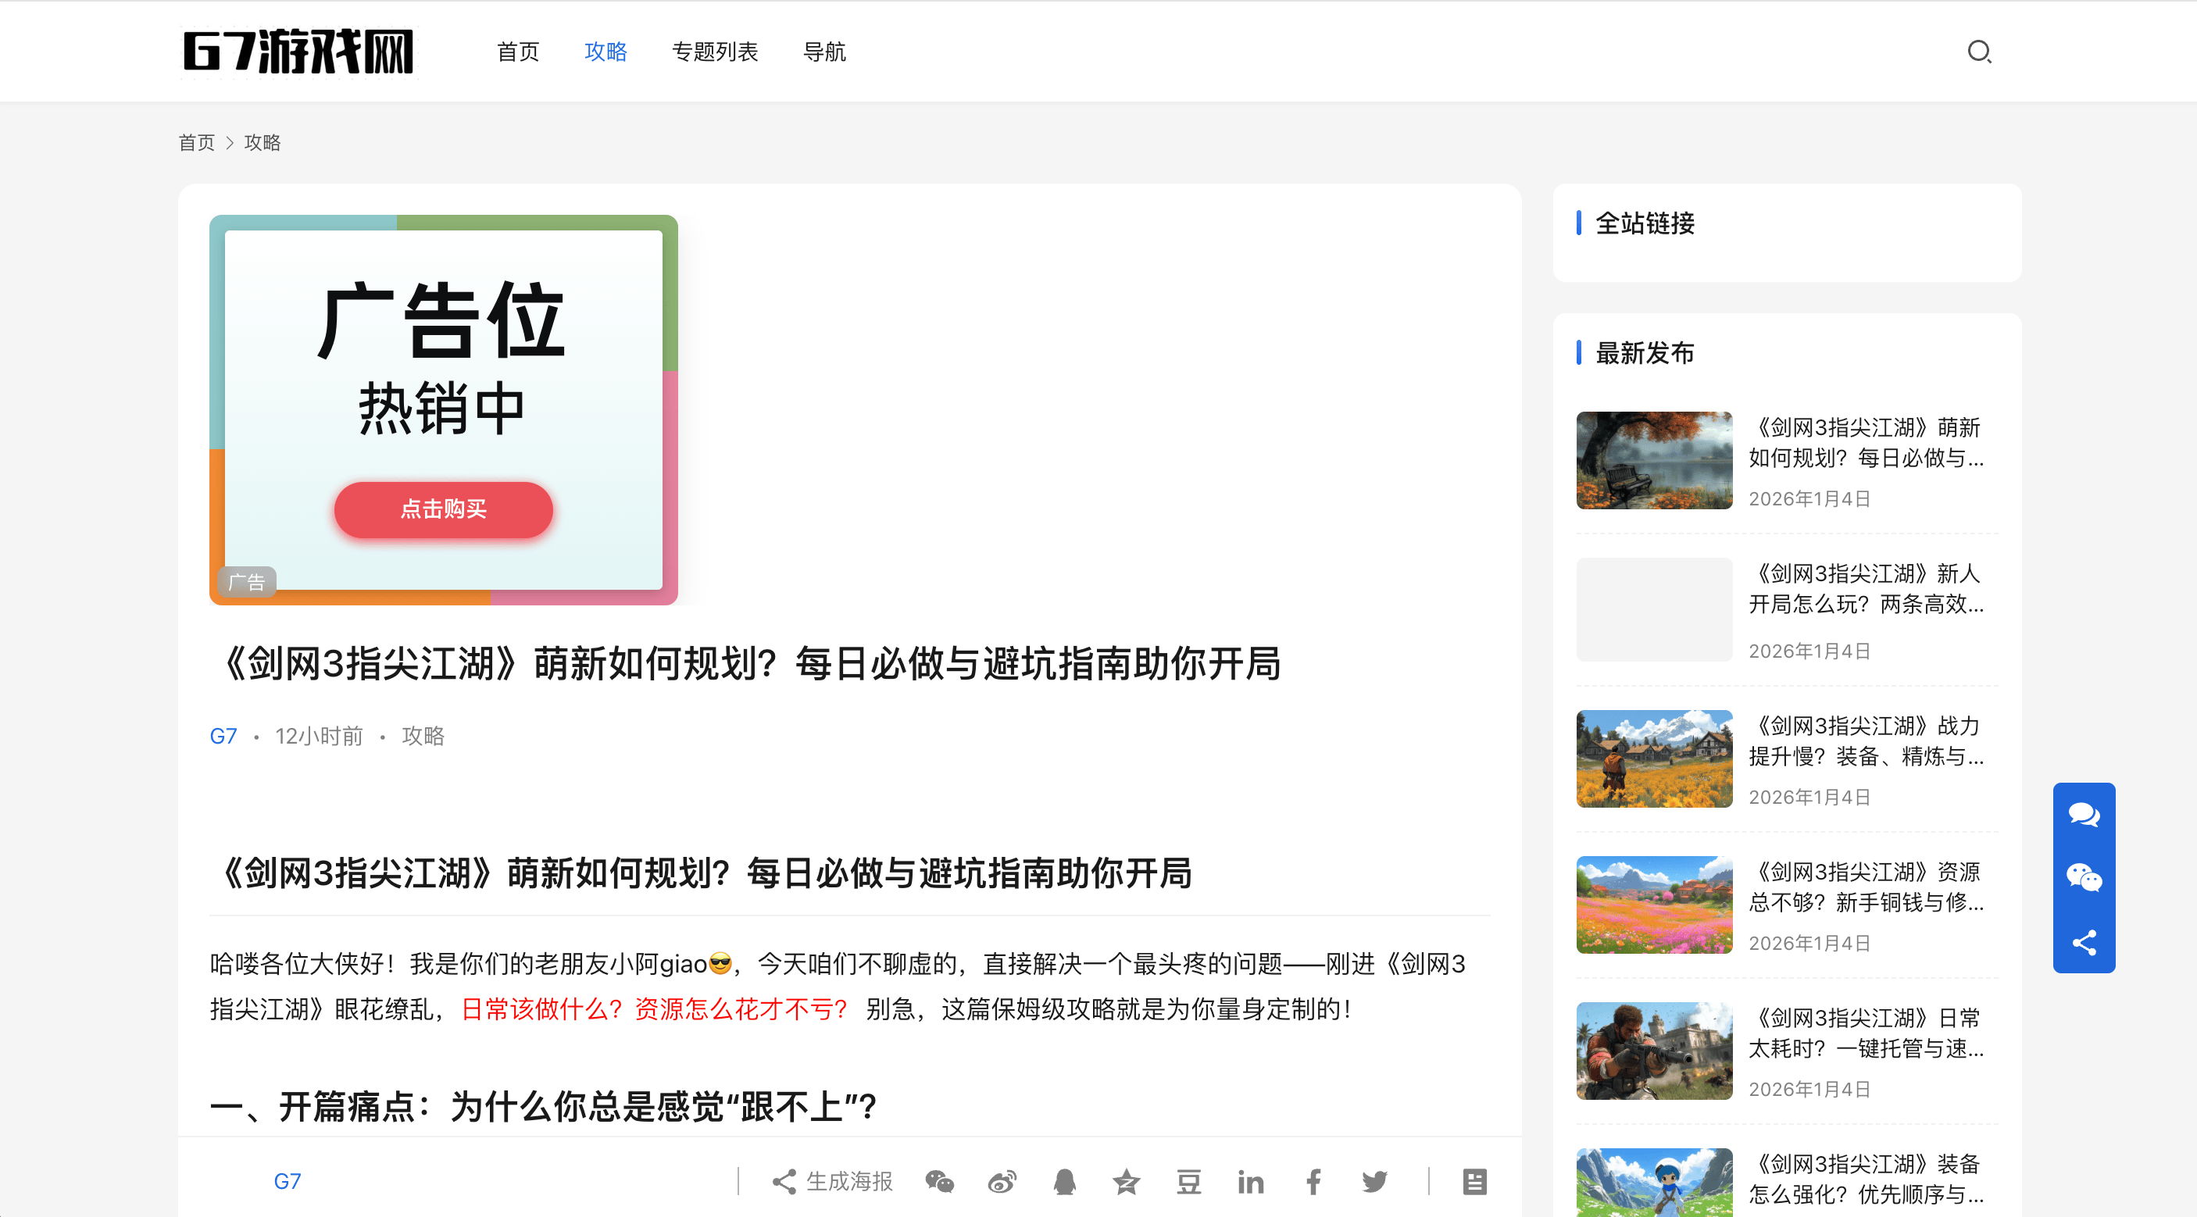Share to QZone star icon

(x=1127, y=1181)
